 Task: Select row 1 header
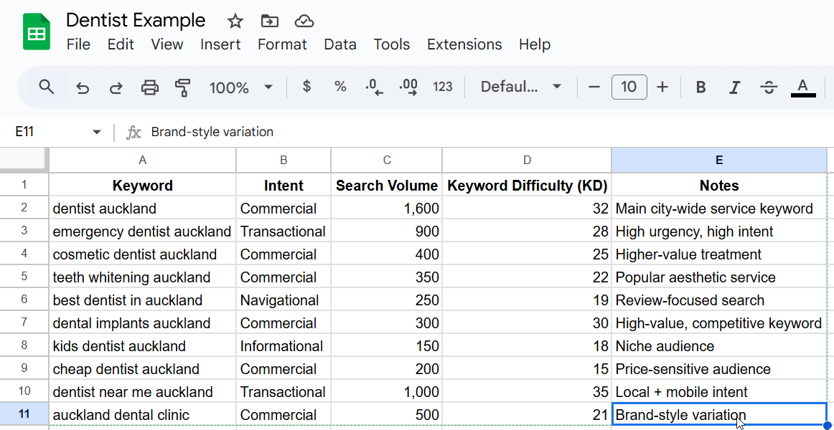tap(24, 185)
